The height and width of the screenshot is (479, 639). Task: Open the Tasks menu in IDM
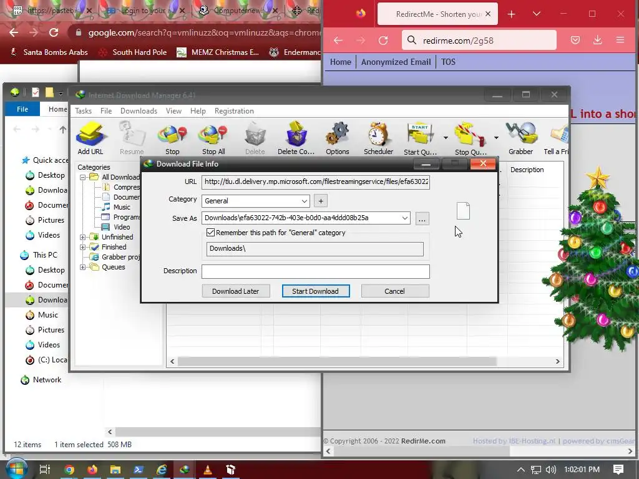[x=83, y=111]
